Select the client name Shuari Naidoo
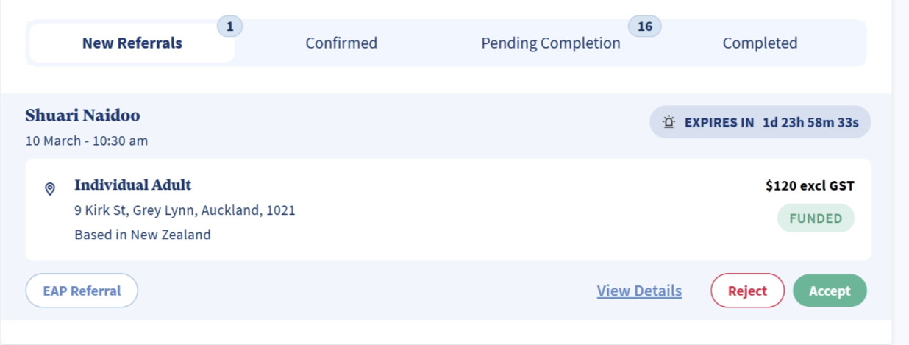Image resolution: width=909 pixels, height=345 pixels. [82, 115]
